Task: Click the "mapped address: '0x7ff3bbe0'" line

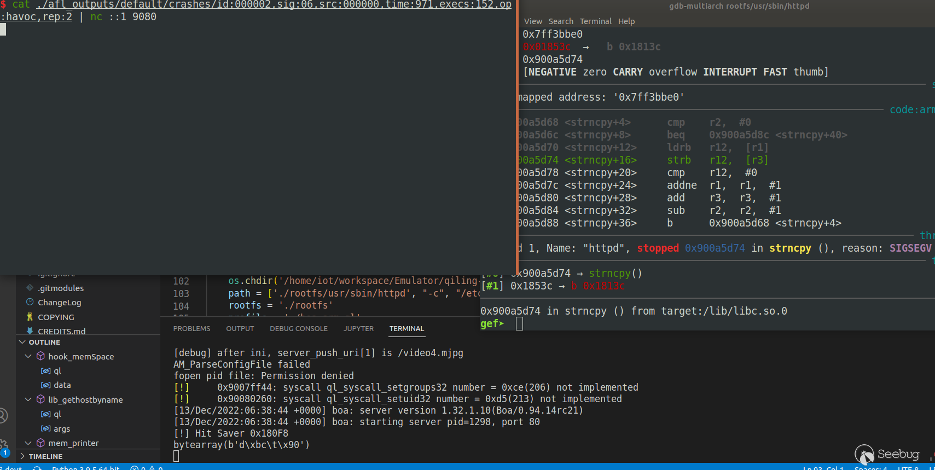Action: click(601, 97)
